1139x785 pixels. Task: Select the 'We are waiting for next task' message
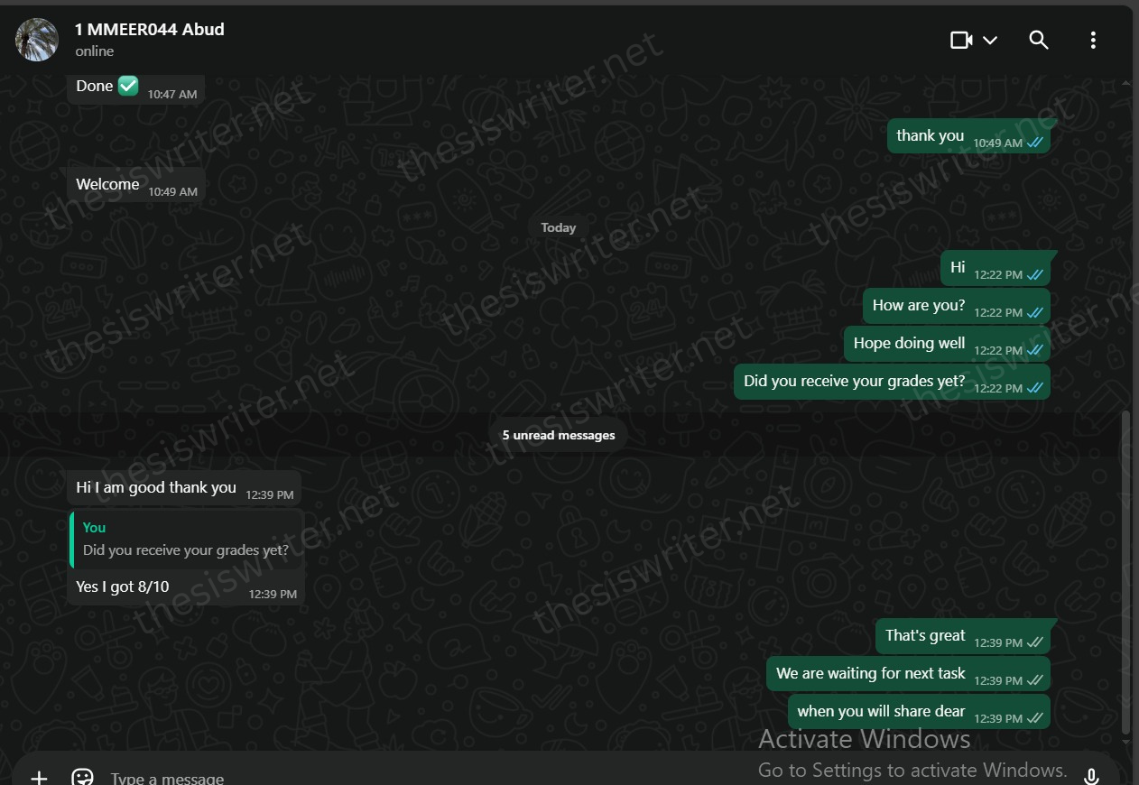tap(908, 674)
